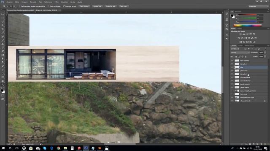This screenshot has width=270, height=151.
Task: Show the Sem nome layer
Action: [232, 94]
